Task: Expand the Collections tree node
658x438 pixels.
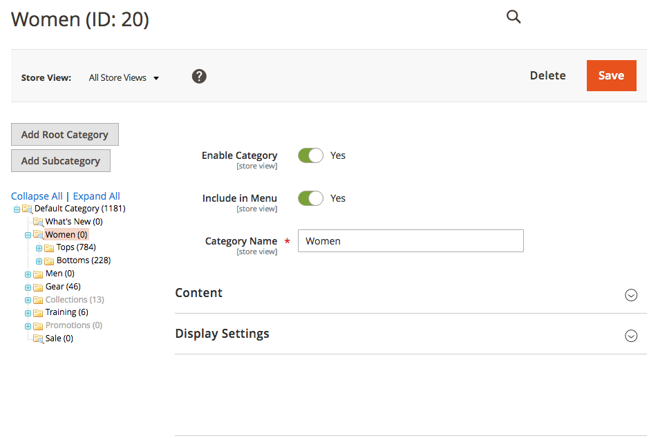Action: (x=28, y=301)
